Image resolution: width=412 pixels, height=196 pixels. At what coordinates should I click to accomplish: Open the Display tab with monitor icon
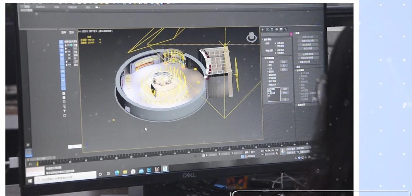[281, 30]
